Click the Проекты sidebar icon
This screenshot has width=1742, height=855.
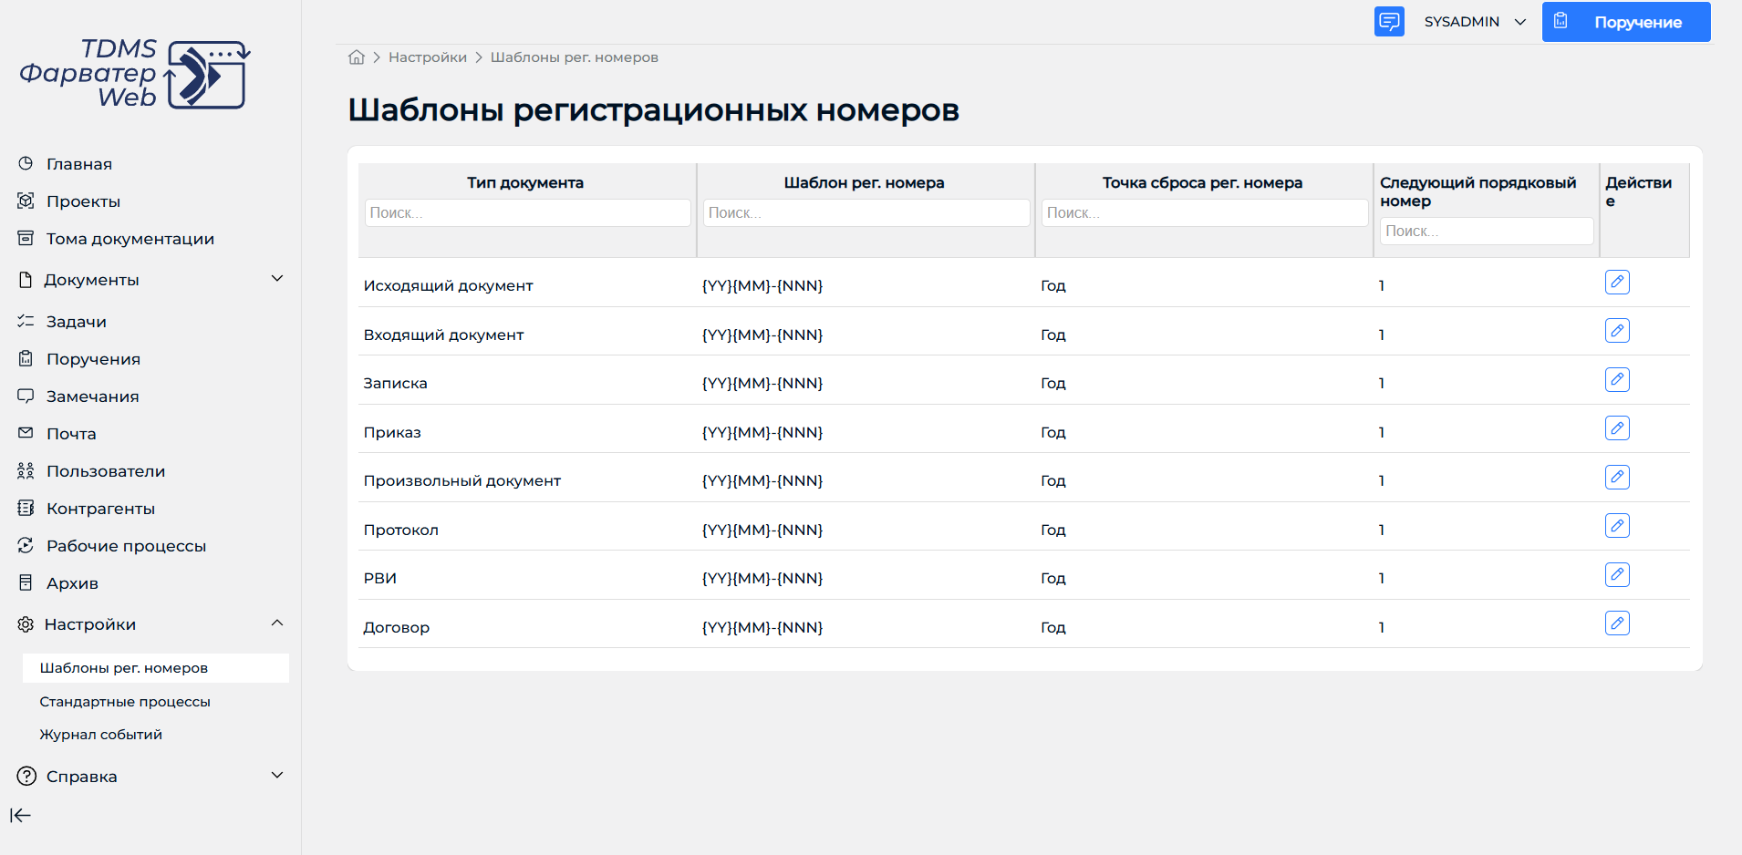[x=26, y=201]
